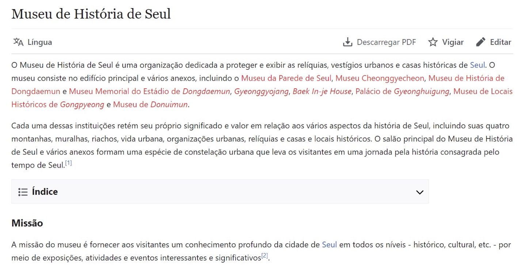The width and height of the screenshot is (526, 274).
Task: Open Seul link in Missão section
Action: tap(329, 245)
